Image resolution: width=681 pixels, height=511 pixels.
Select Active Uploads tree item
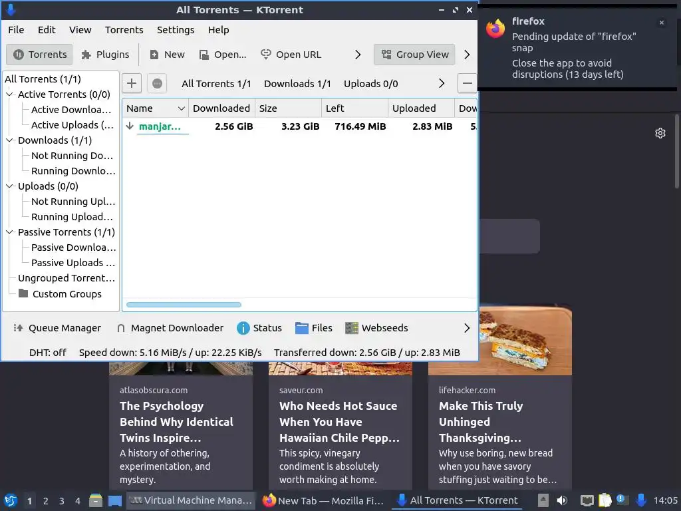[x=72, y=125]
